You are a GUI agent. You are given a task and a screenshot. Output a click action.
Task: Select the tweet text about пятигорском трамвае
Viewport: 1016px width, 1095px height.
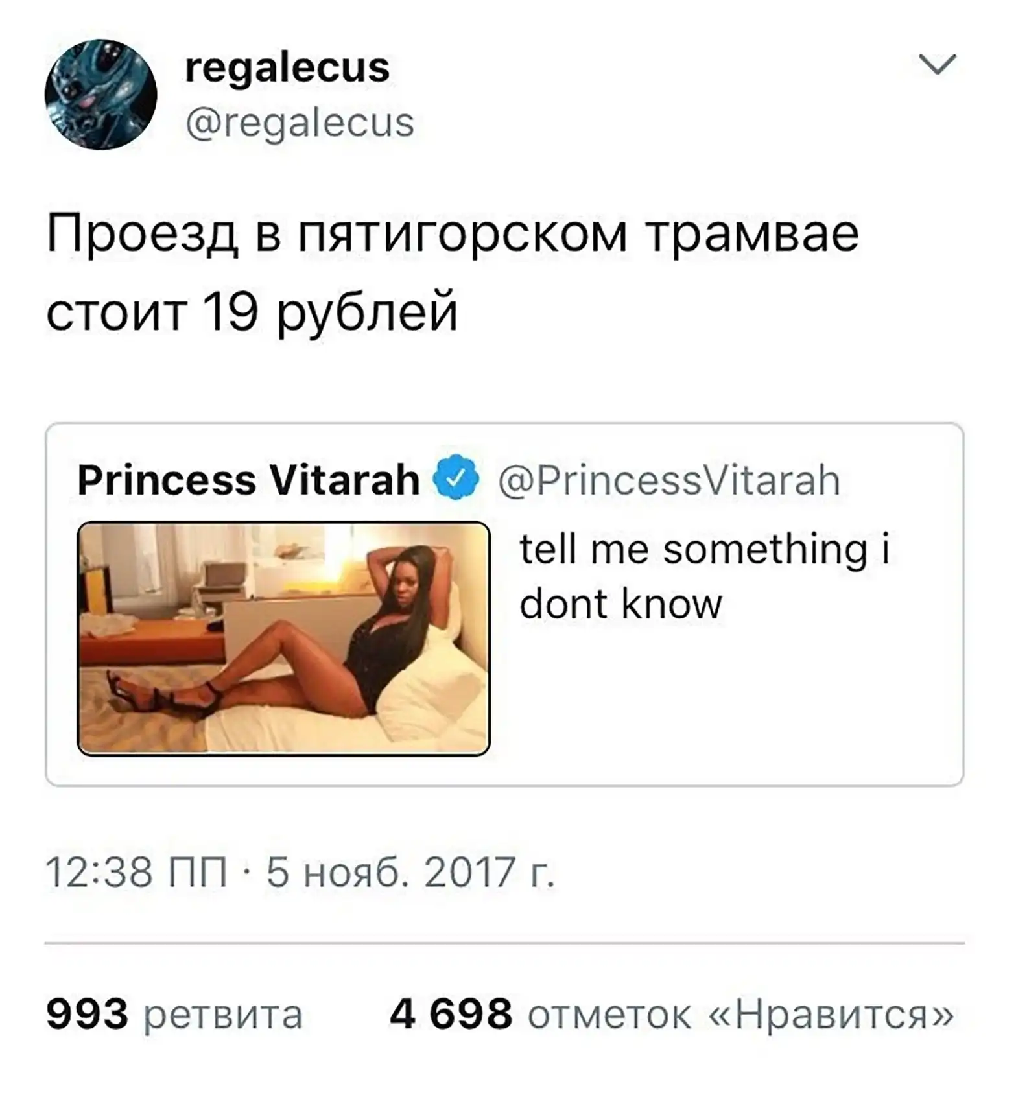tap(453, 273)
